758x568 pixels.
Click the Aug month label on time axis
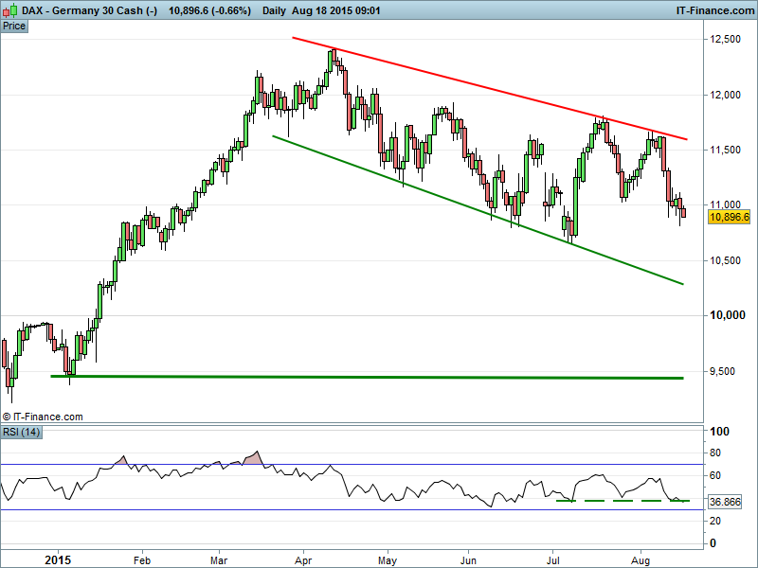click(x=640, y=560)
